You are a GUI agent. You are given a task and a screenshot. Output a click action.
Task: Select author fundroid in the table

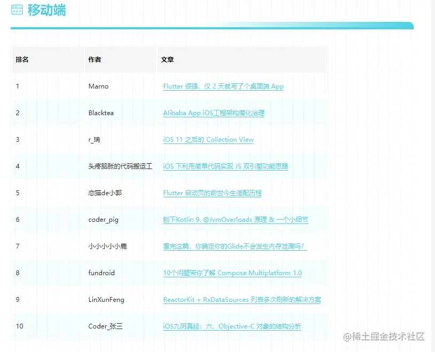pyautogui.click(x=101, y=273)
